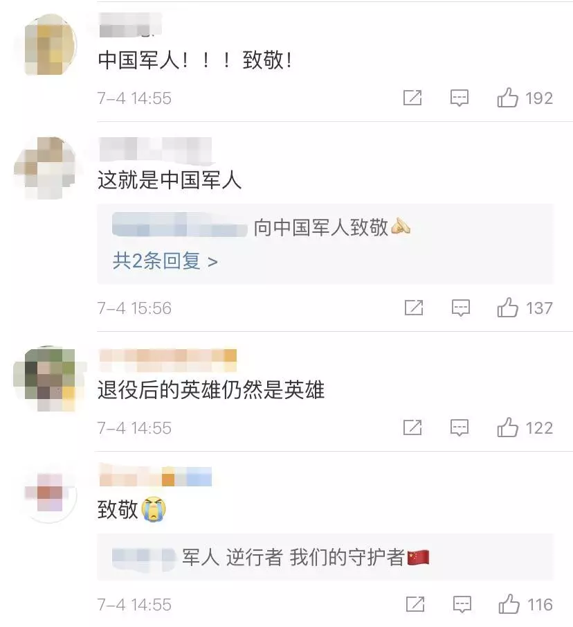The width and height of the screenshot is (573, 627).
Task: Open avatar of the 致敬 emoji commenter
Action: coord(50,493)
